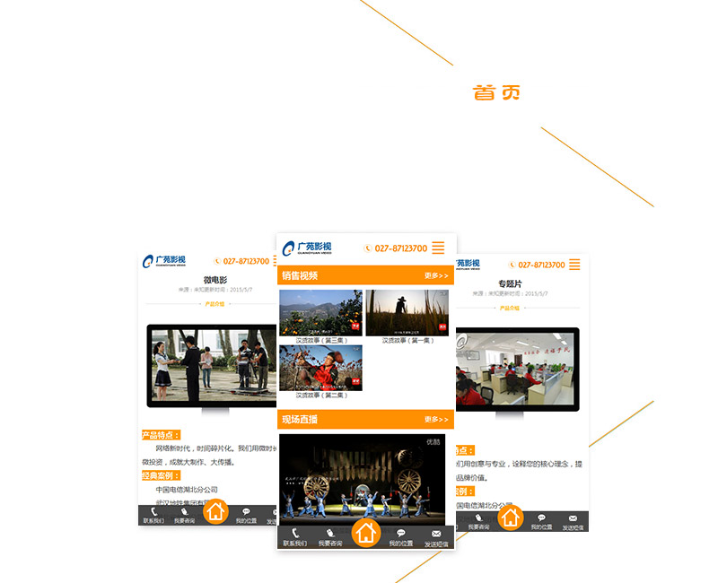Click the 微电影 page title
The image size is (718, 583).
[215, 280]
